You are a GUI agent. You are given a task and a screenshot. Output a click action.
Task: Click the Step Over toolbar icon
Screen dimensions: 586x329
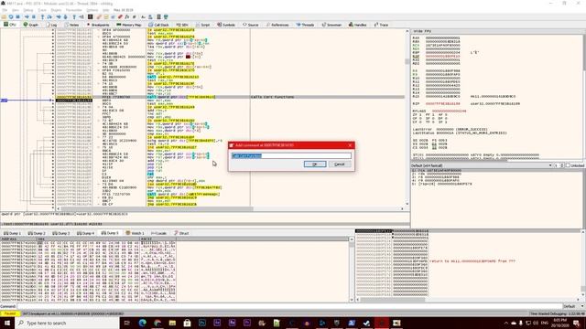tap(49, 16)
